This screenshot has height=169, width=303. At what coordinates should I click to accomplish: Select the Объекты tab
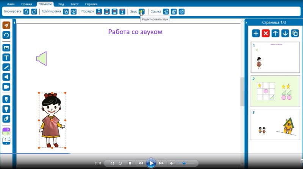click(x=45, y=4)
